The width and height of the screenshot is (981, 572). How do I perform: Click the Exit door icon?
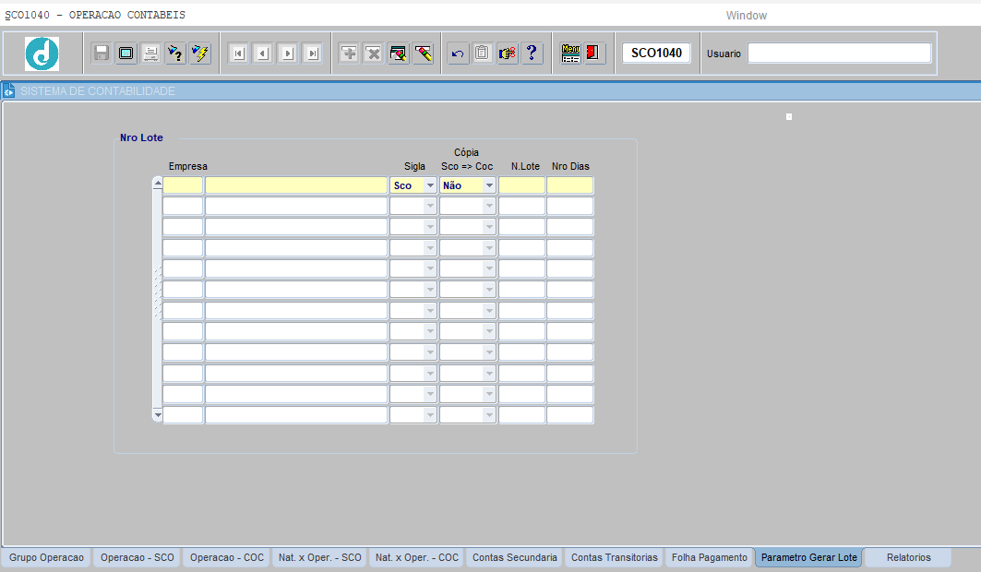click(594, 54)
